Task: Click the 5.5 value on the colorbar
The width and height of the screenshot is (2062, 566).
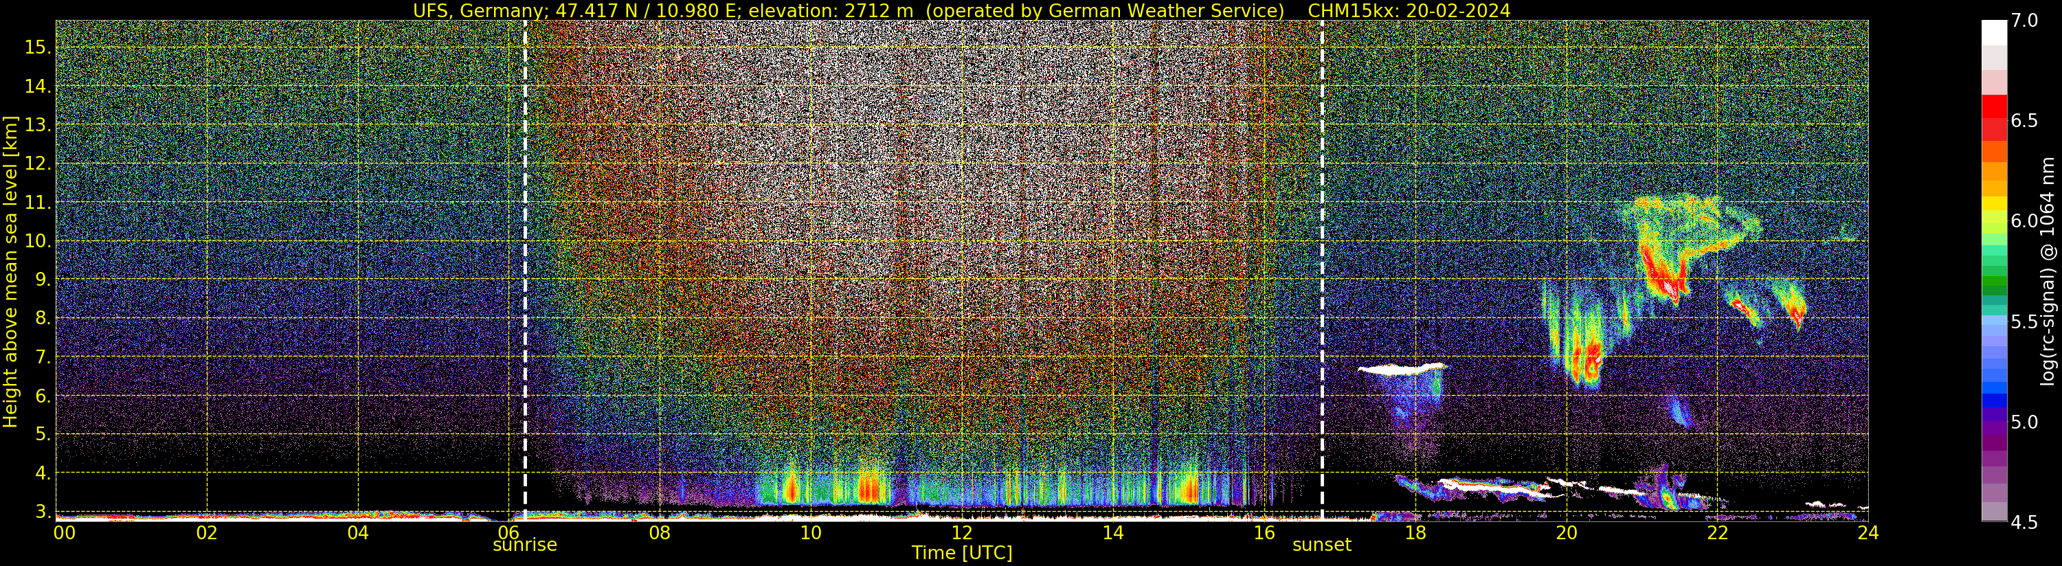Action: click(2025, 322)
